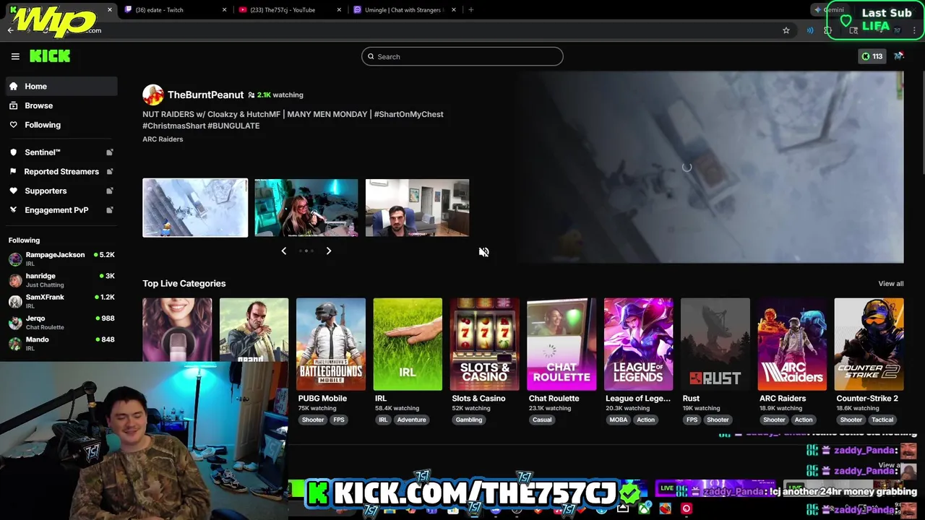The width and height of the screenshot is (925, 520).
Task: Click TheBurntPeanut avatar picture
Action: (153, 95)
